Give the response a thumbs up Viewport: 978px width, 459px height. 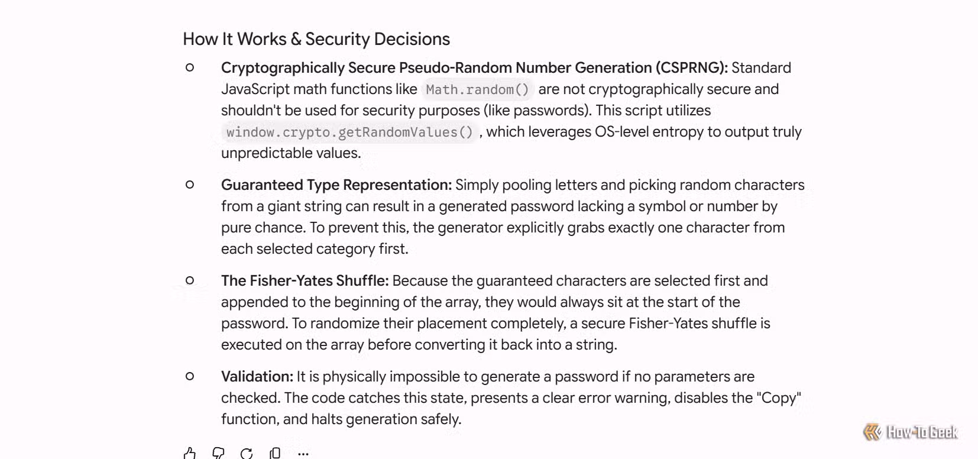click(190, 453)
